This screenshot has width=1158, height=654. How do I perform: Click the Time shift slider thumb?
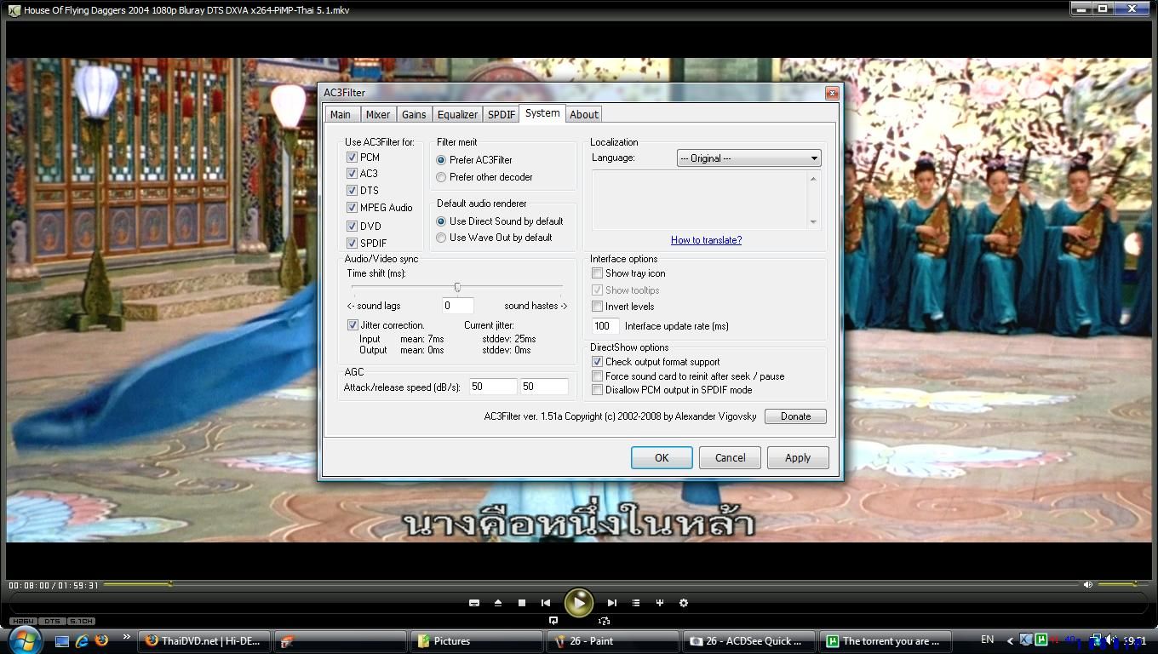457,287
